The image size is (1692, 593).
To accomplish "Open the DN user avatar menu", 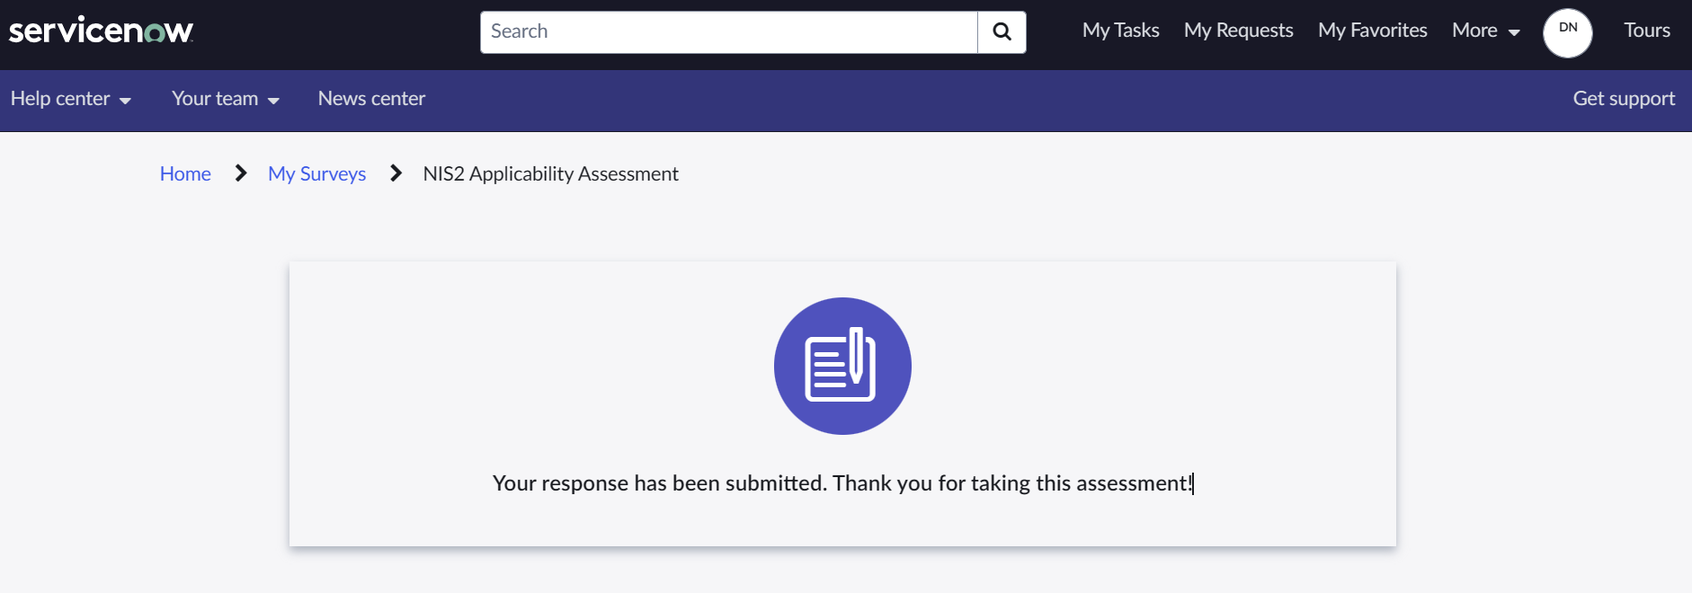I will click(1568, 32).
